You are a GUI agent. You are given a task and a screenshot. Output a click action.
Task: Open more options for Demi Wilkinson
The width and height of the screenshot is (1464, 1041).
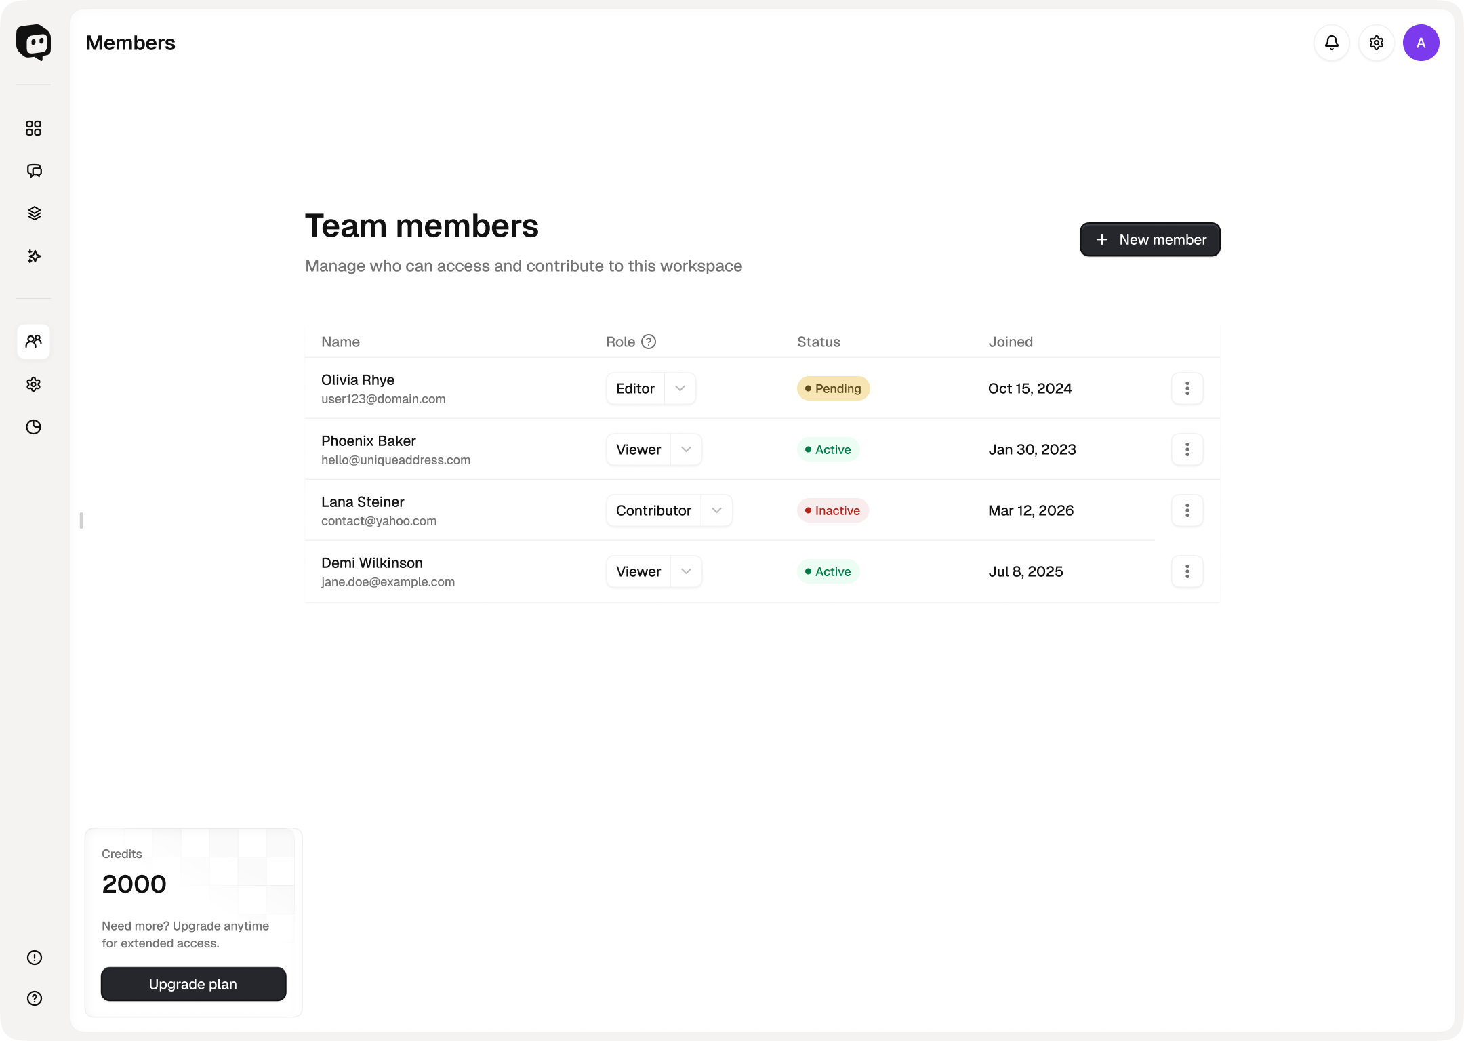coord(1187,571)
